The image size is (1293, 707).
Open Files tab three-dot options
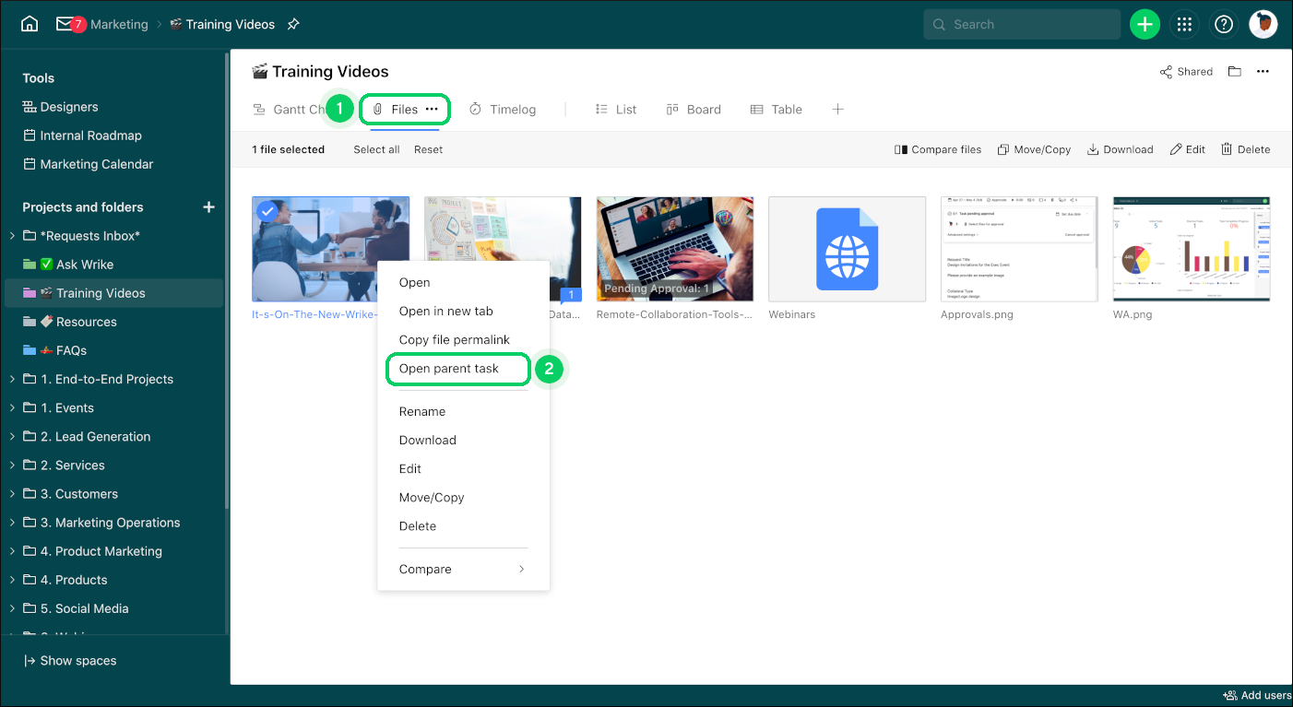click(432, 109)
